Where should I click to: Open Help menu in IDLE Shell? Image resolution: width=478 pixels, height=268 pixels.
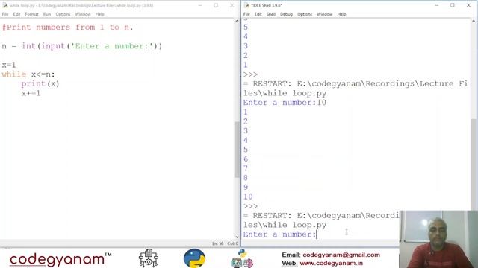point(341,14)
